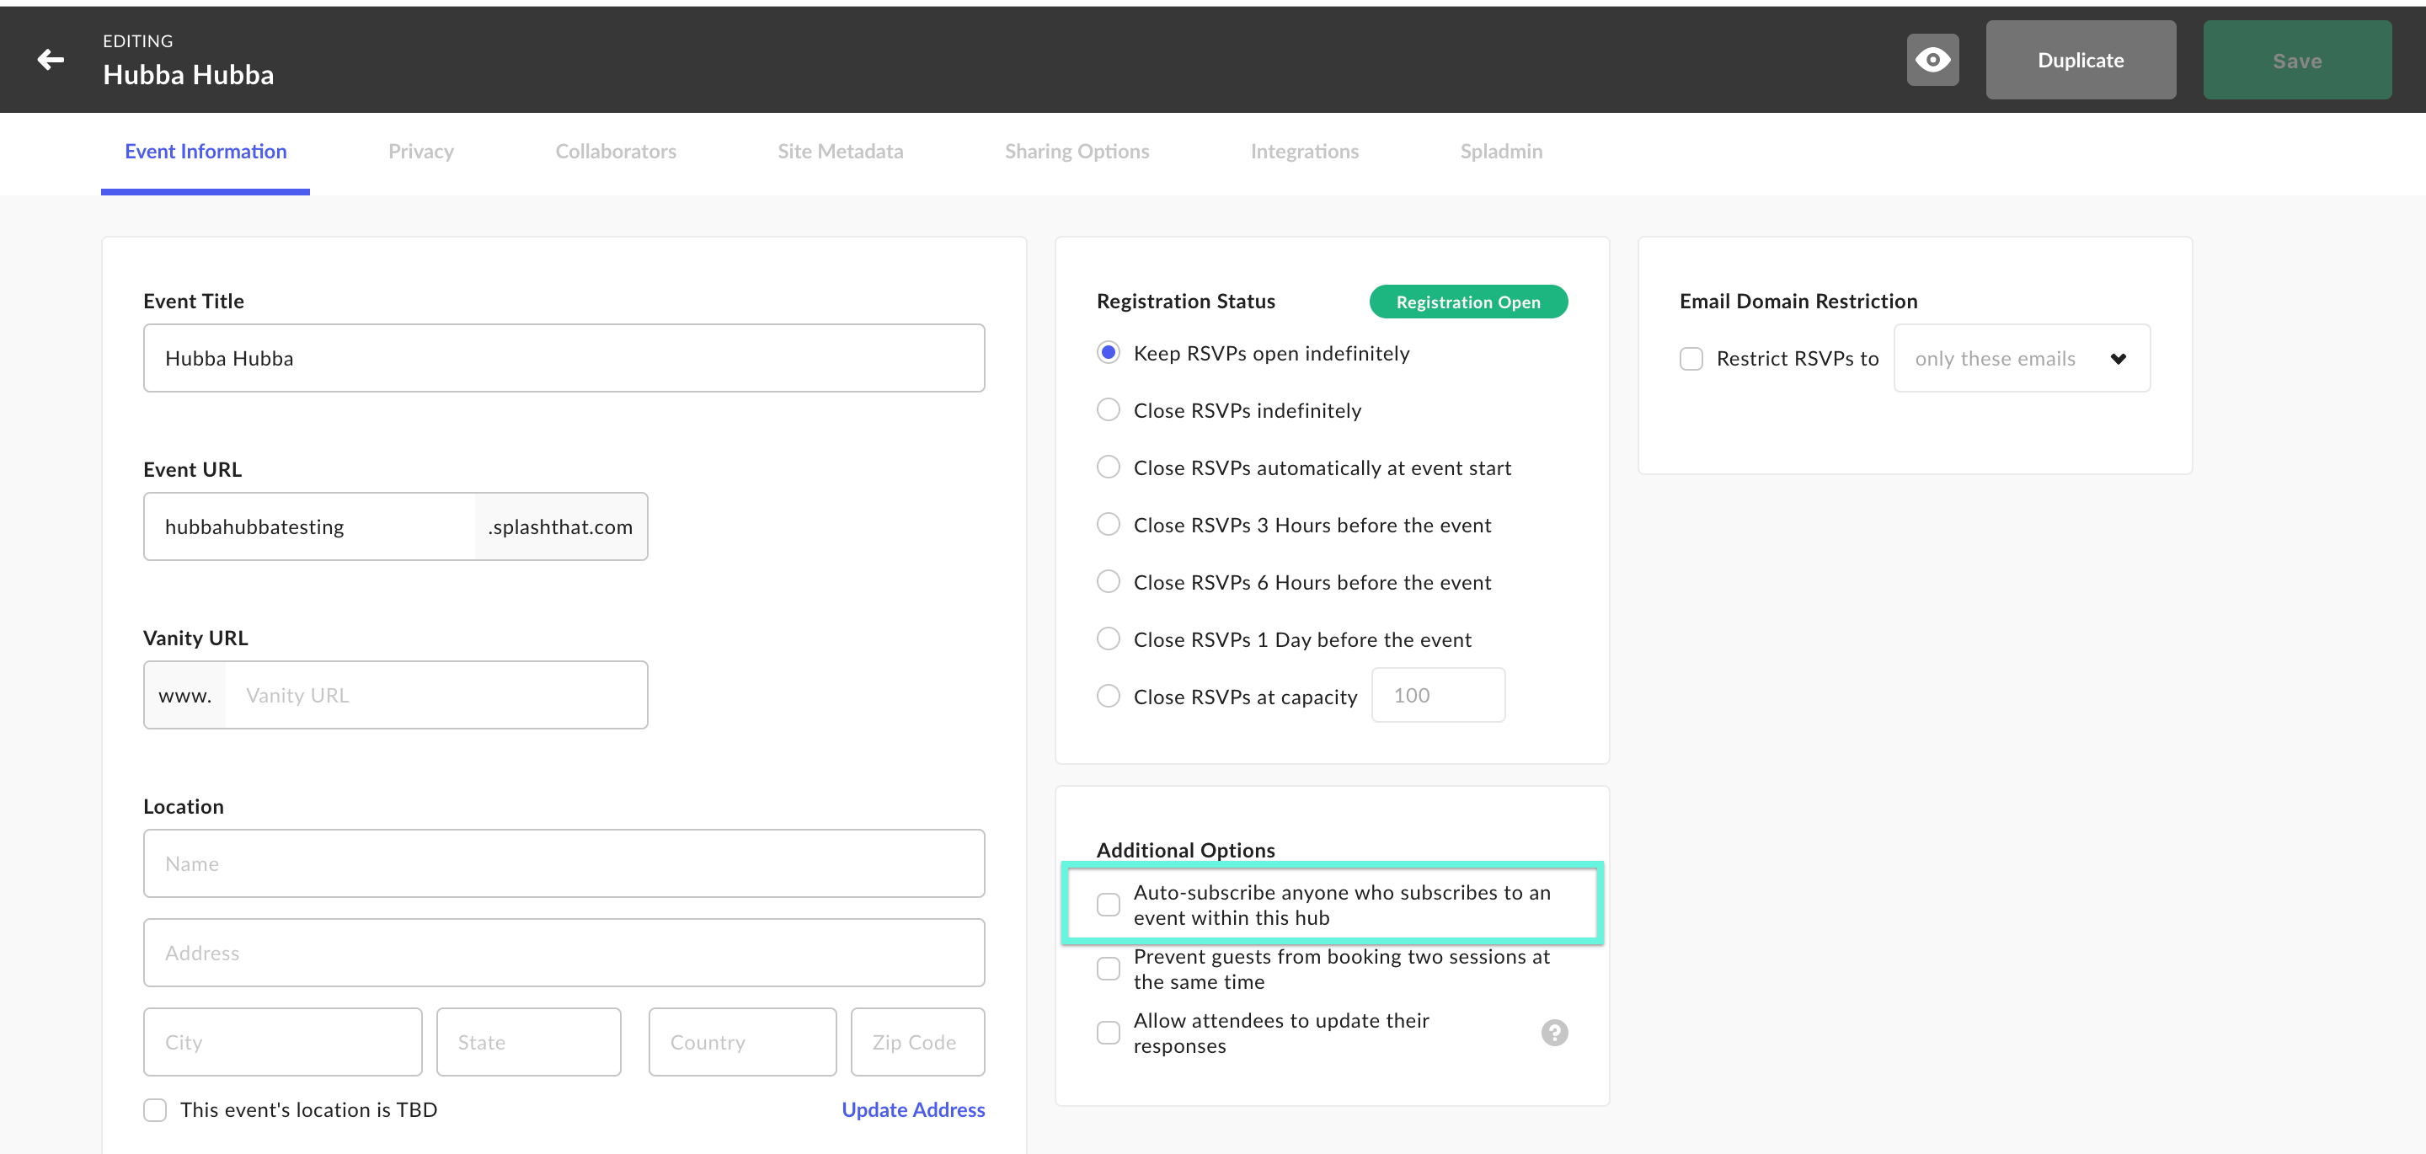Save the event changes

[2297, 61]
